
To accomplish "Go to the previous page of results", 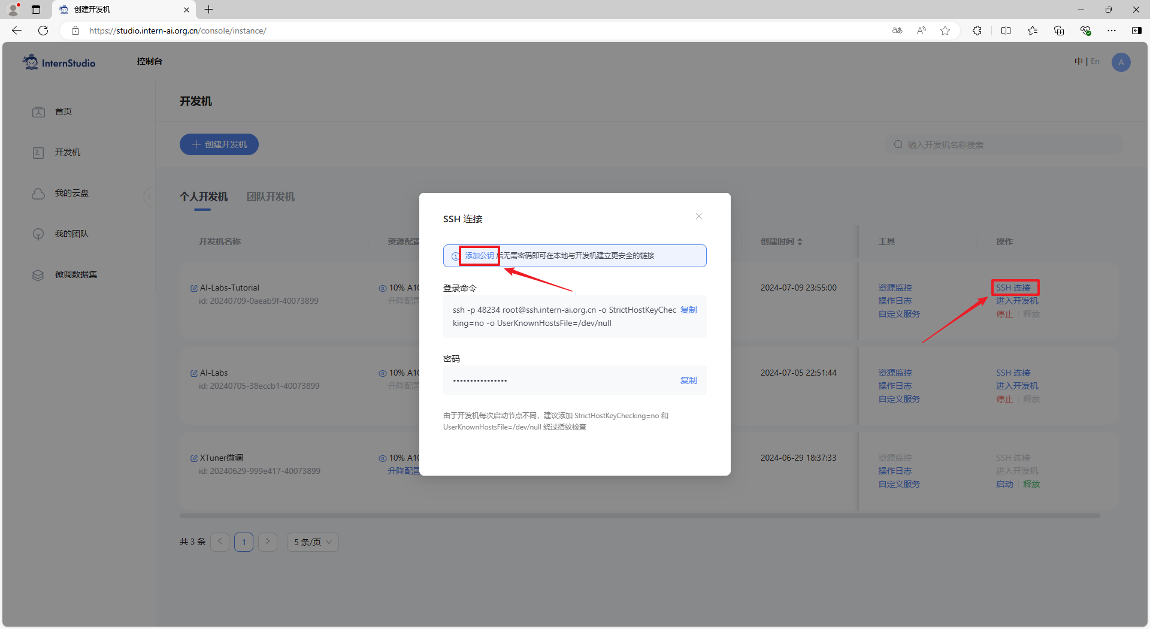I will click(220, 542).
